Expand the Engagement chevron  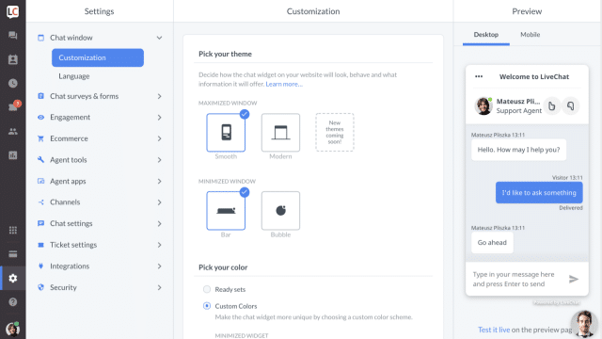pos(159,117)
